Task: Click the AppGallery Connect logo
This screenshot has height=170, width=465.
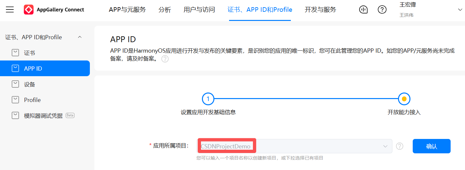Action: (54, 9)
